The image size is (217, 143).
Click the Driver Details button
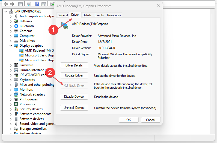pyautogui.click(x=74, y=65)
